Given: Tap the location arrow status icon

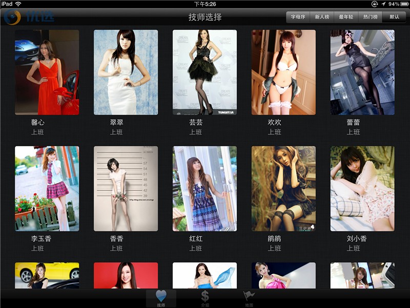Looking at the screenshot, I should [x=383, y=4].
